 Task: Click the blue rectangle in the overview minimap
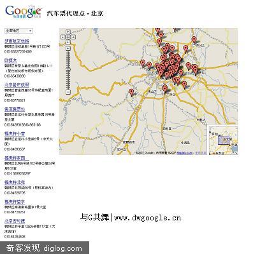click(224, 140)
